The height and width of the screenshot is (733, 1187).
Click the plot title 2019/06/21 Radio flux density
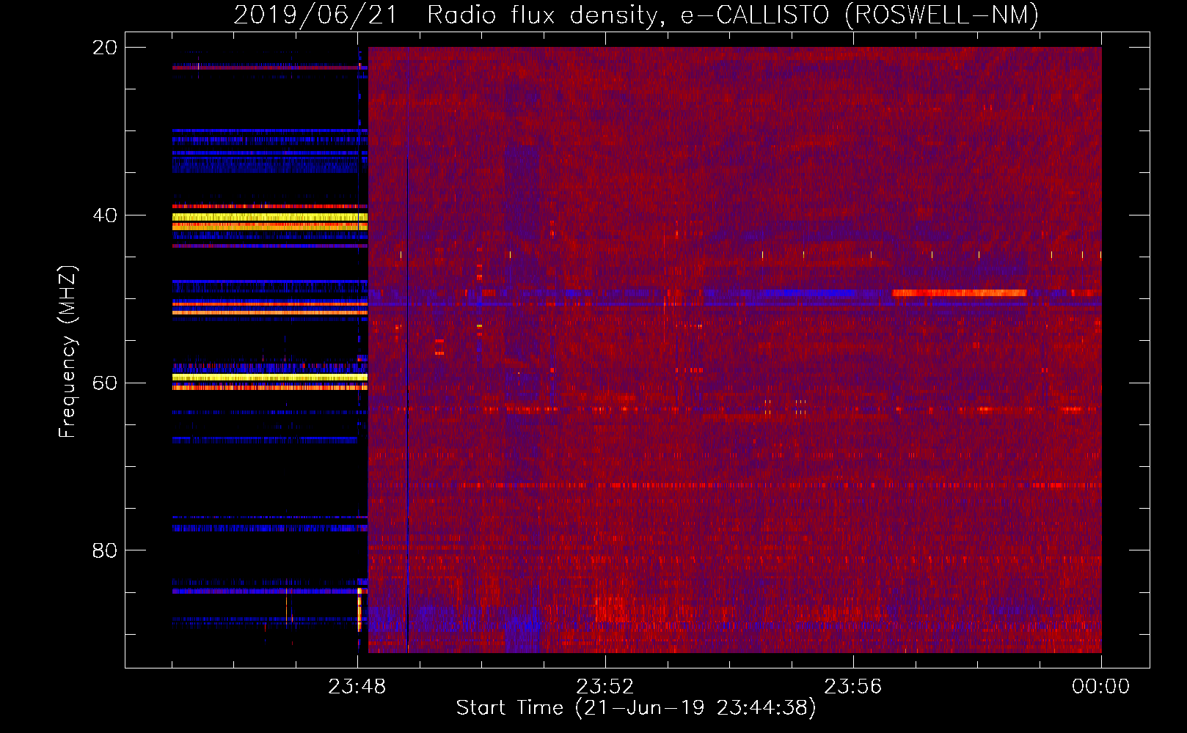point(636,15)
